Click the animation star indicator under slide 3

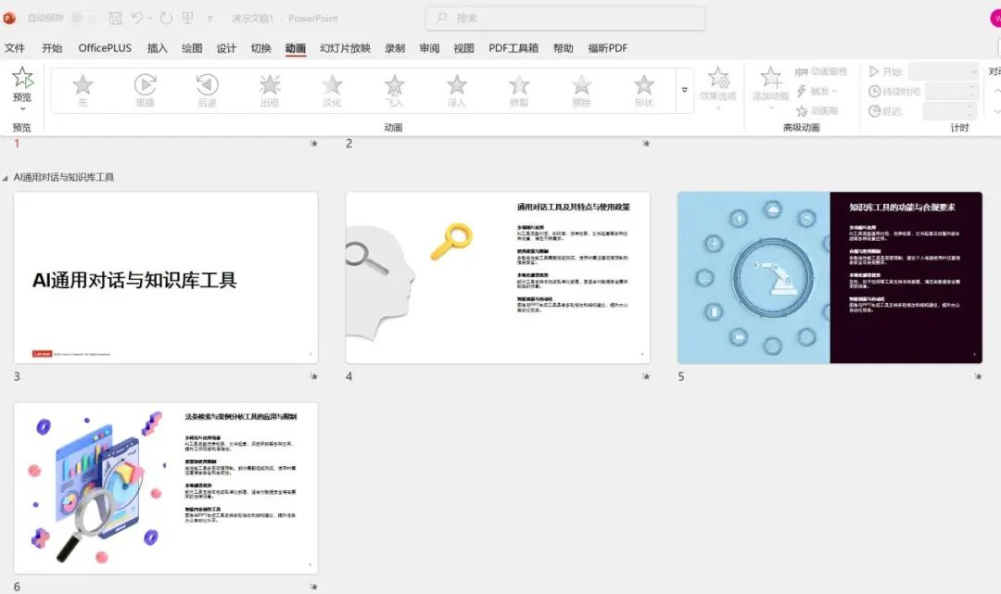(x=314, y=376)
